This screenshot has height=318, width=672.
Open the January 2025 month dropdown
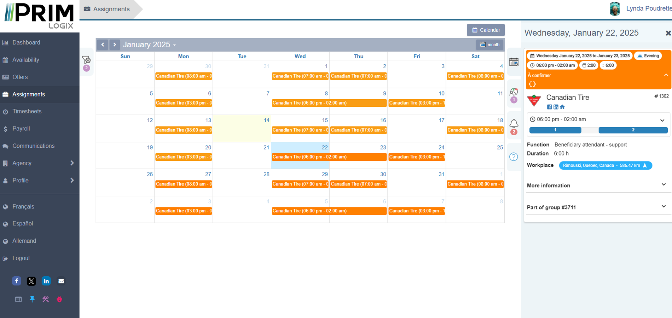click(x=149, y=45)
